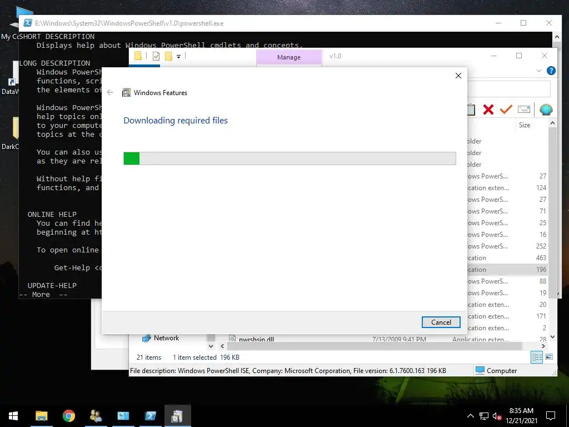
Task: Open the clock showing 8:35 AM
Action: tap(521, 416)
